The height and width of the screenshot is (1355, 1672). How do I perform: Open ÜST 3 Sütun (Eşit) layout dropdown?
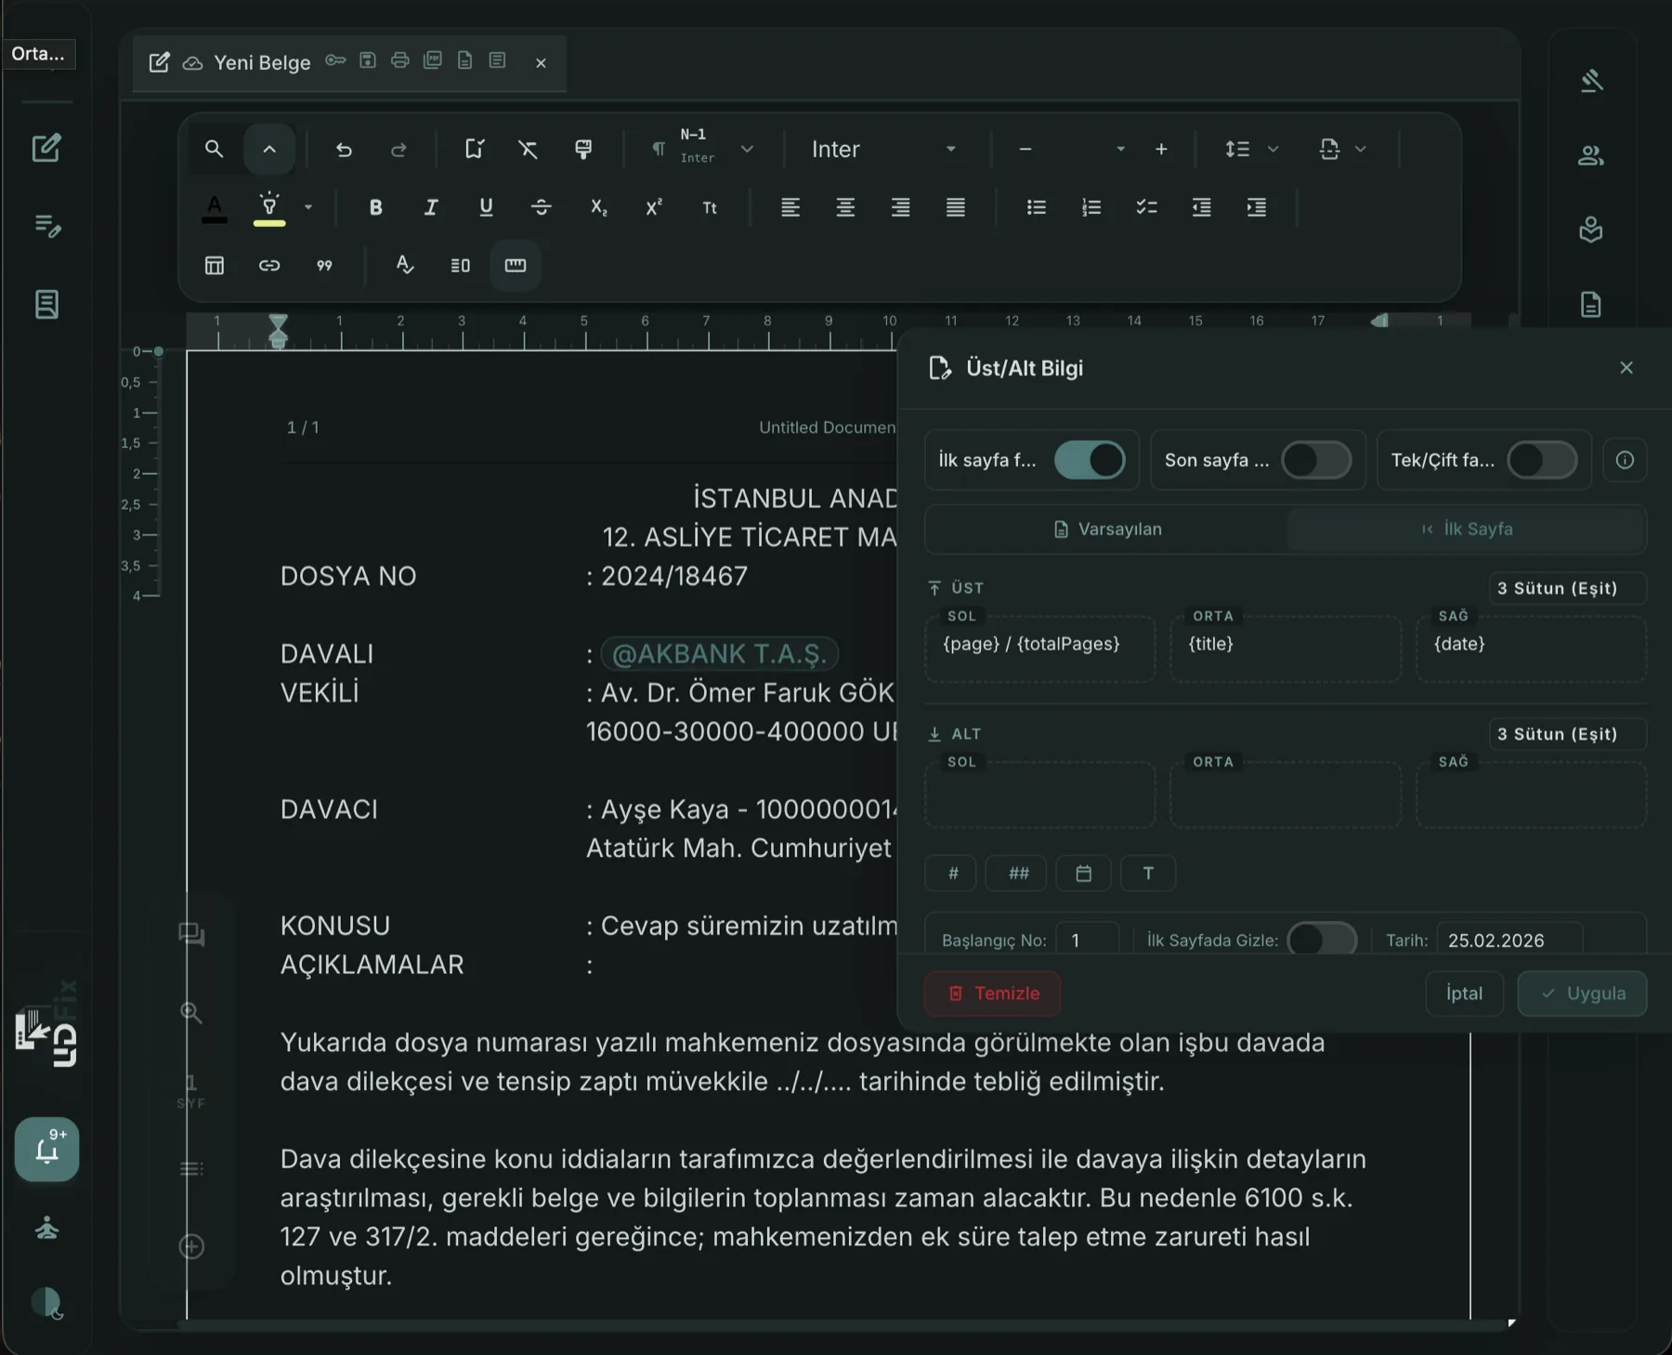pyautogui.click(x=1567, y=588)
